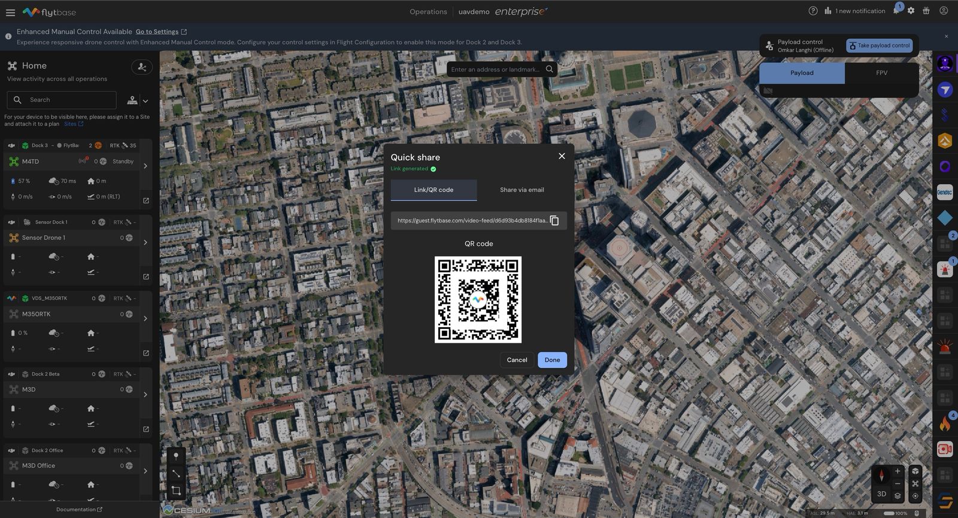Click the 3D cube view button
This screenshot has width=958, height=518.
pyautogui.click(x=915, y=471)
